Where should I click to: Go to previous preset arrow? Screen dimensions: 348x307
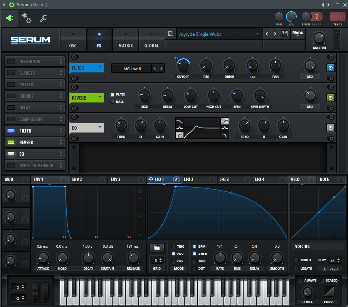[267, 34]
